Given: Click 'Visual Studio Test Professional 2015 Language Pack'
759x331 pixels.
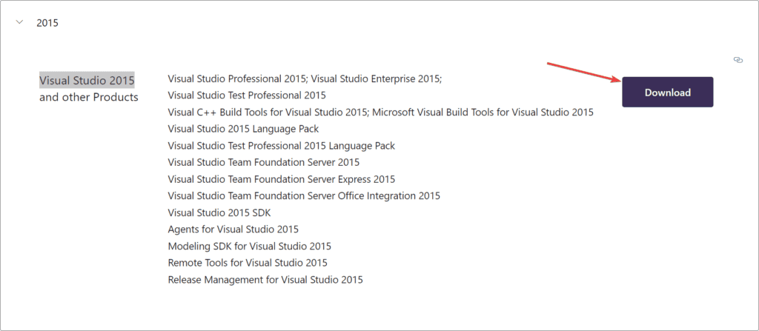Looking at the screenshot, I should click(x=282, y=146).
